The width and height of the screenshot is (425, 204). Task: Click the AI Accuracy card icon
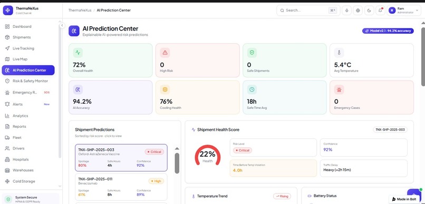click(78, 89)
